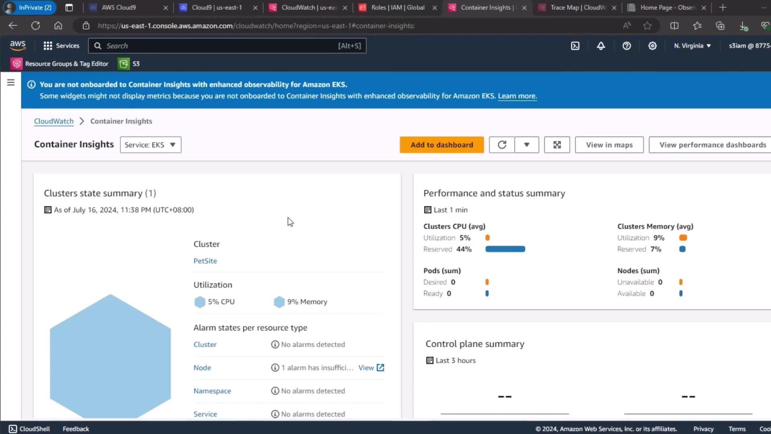Open Terms footer link

pyautogui.click(x=737, y=429)
